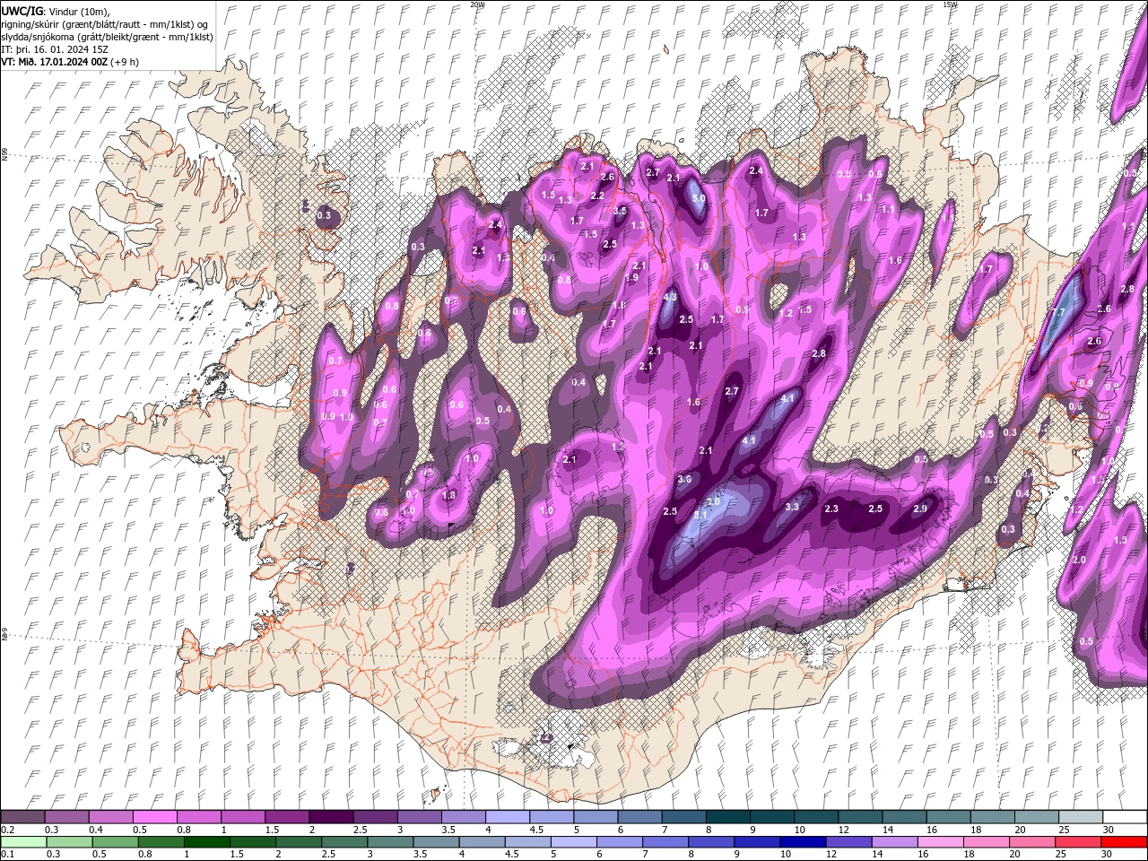Pick the bright red rain-scale swatch starting at 30
The width and height of the screenshot is (1148, 861).
tap(1125, 842)
